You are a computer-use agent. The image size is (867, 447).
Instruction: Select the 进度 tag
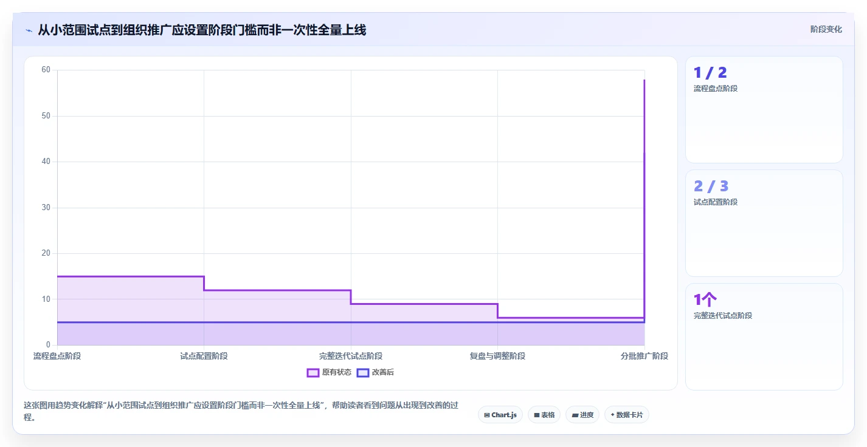[x=582, y=415]
